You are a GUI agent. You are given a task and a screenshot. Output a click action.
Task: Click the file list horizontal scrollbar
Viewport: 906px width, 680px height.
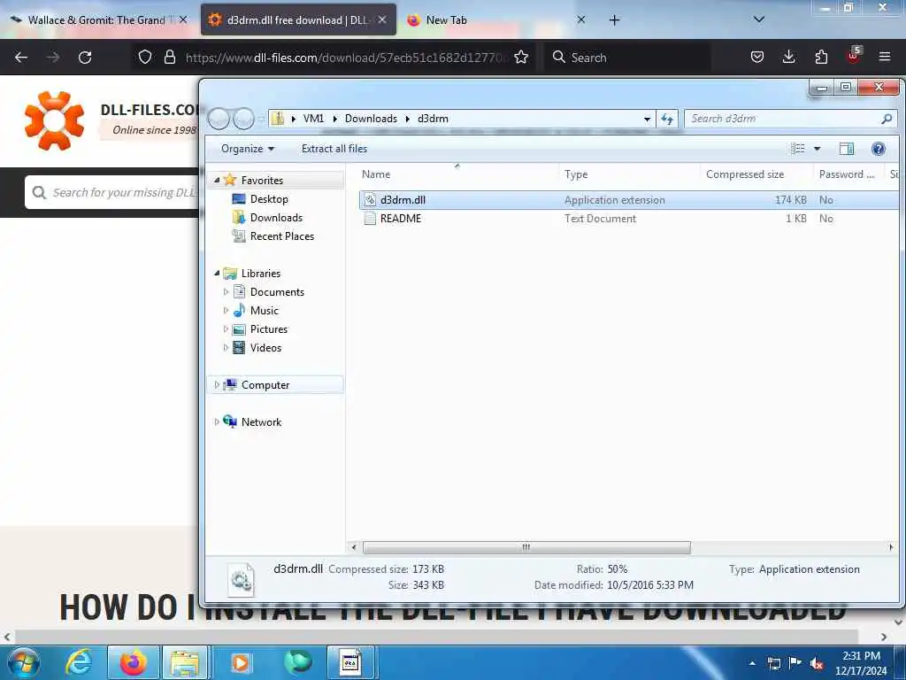point(526,547)
